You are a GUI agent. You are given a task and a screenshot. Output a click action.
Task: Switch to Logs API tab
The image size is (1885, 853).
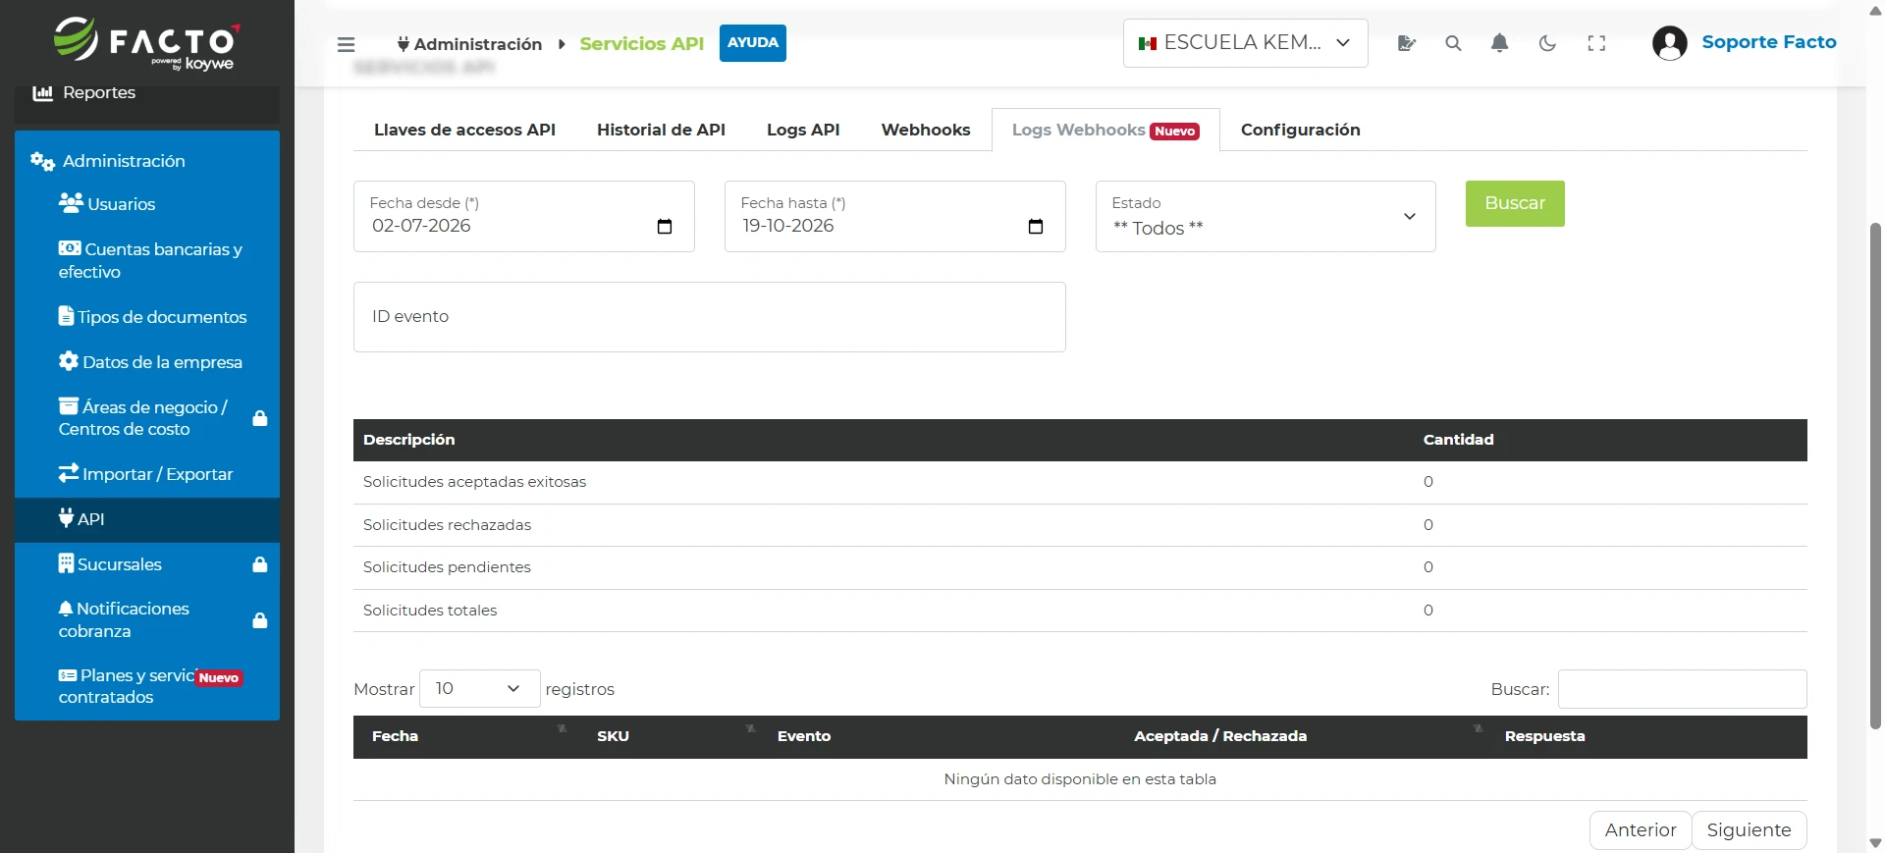click(803, 130)
